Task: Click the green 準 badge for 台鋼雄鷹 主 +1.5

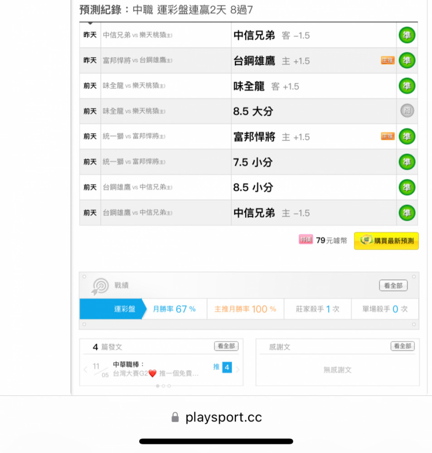Action: coord(407,61)
